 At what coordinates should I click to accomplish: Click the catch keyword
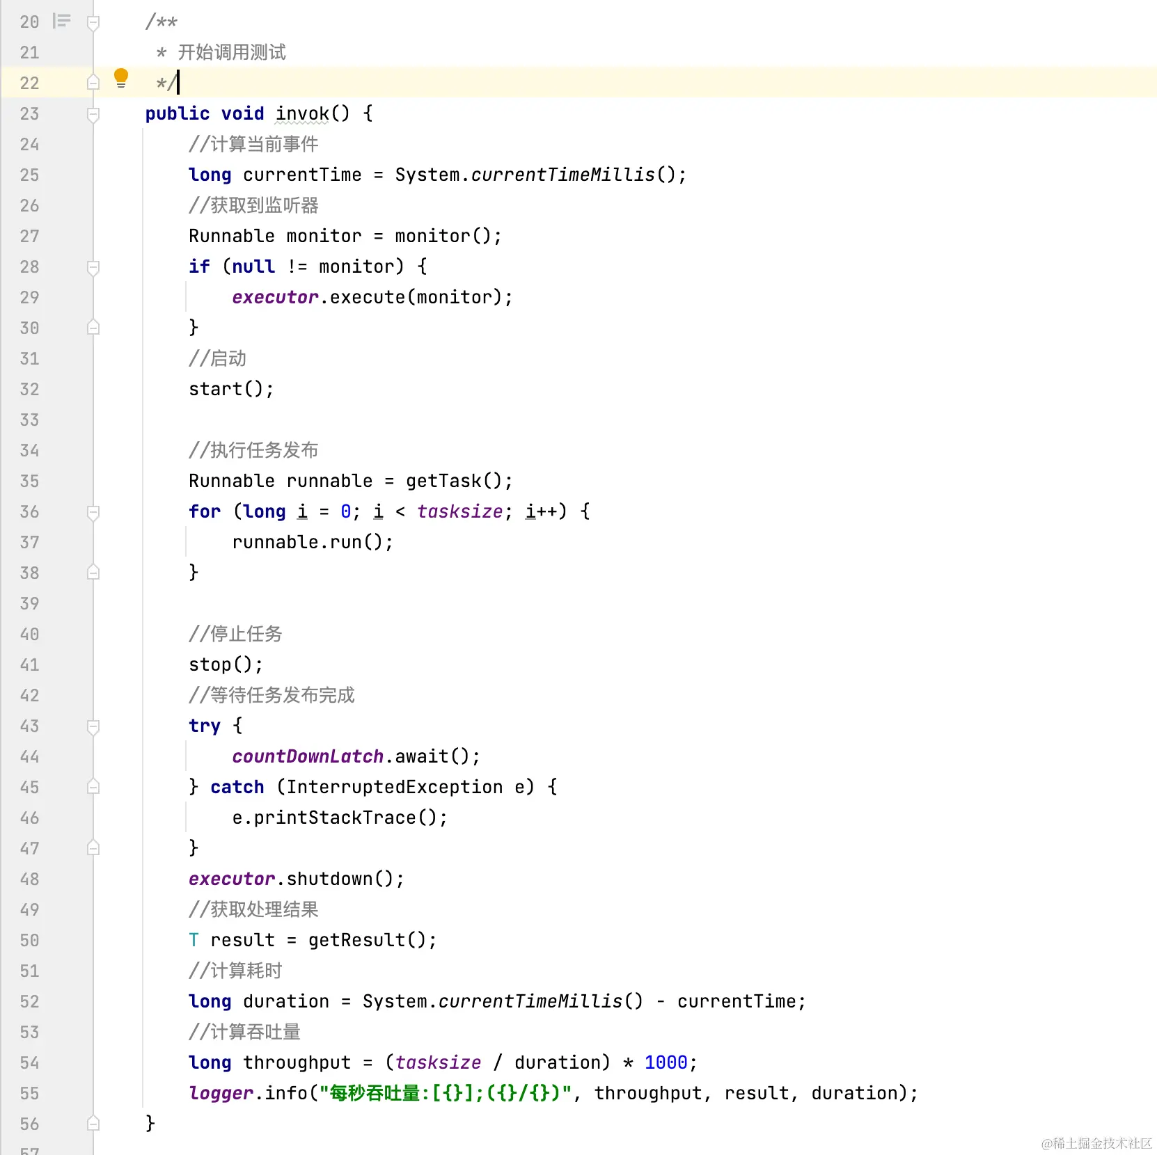pos(237,787)
